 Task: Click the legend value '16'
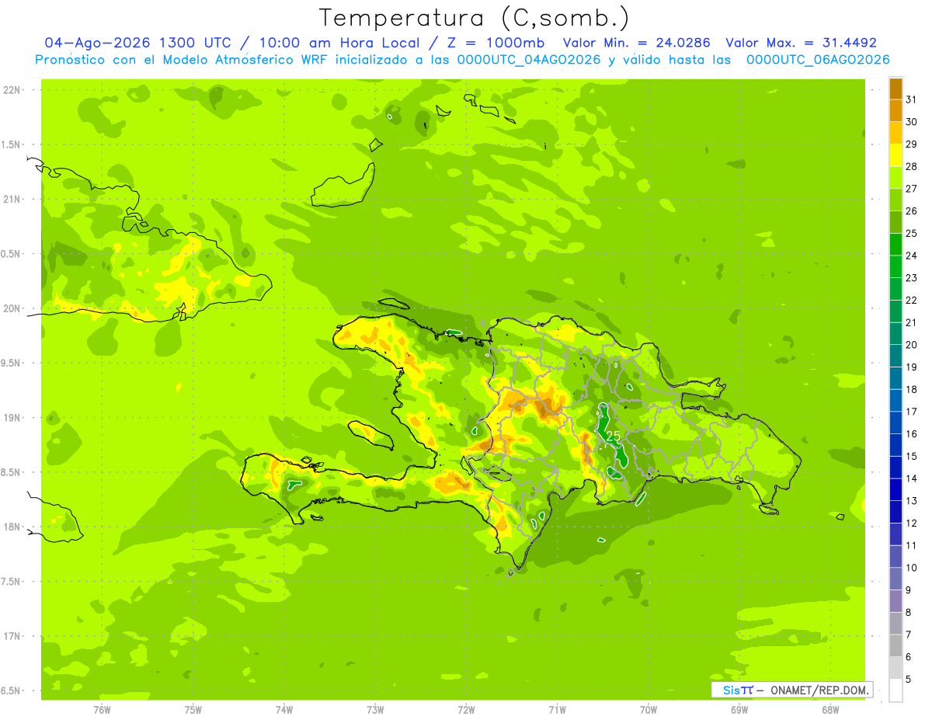[x=912, y=434]
